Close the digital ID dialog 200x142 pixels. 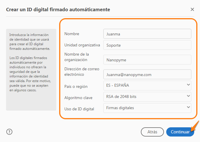coord(192,10)
